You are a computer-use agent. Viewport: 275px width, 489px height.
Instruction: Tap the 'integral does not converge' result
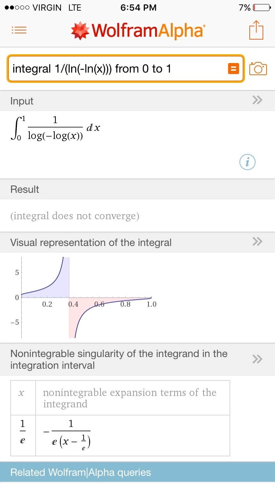[x=75, y=216]
